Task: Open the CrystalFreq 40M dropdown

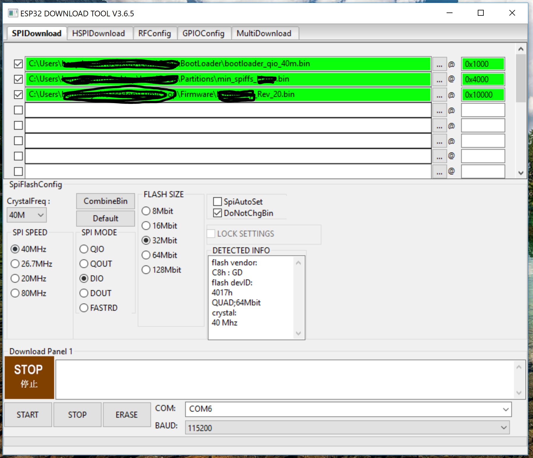Action: coord(27,215)
